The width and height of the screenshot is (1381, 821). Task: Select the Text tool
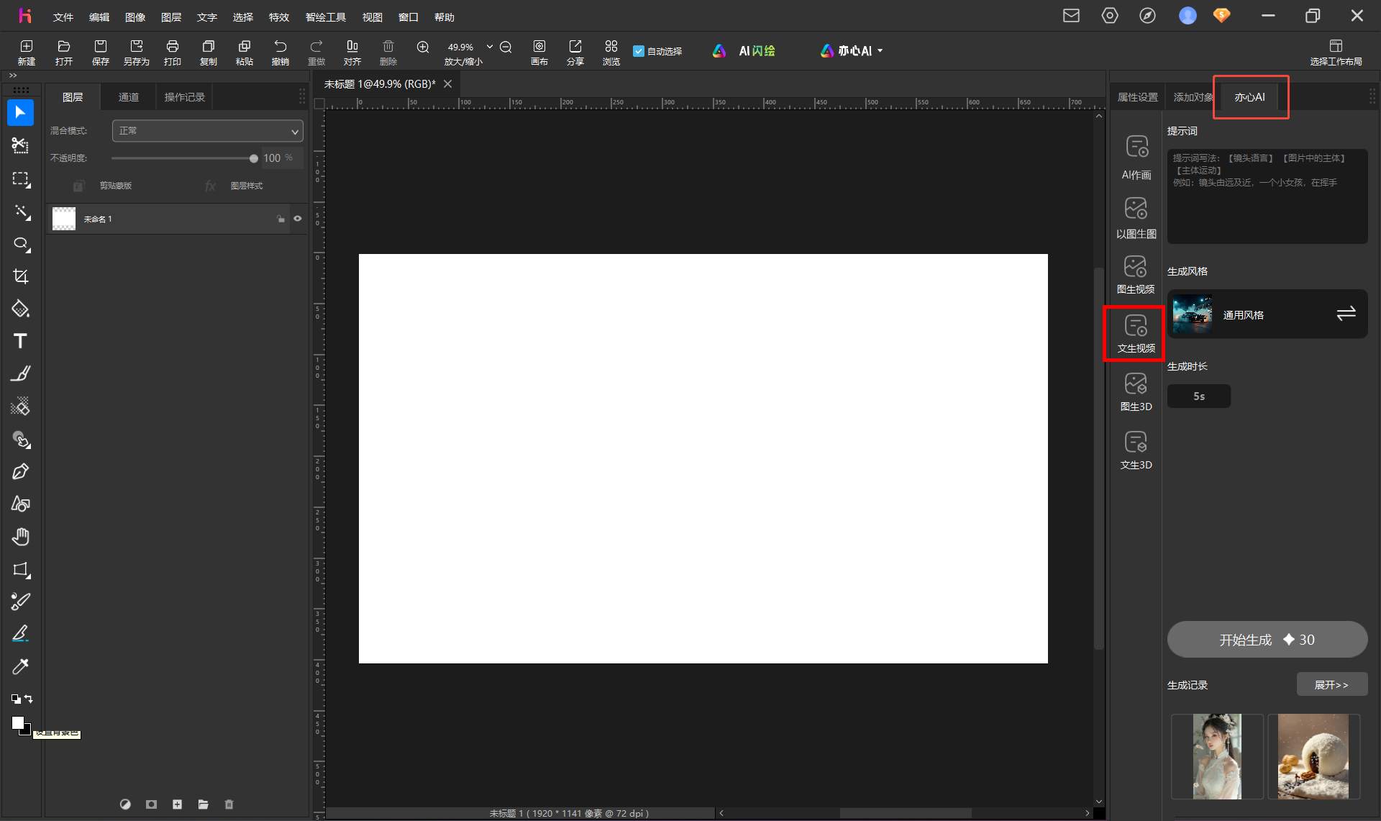click(x=20, y=341)
